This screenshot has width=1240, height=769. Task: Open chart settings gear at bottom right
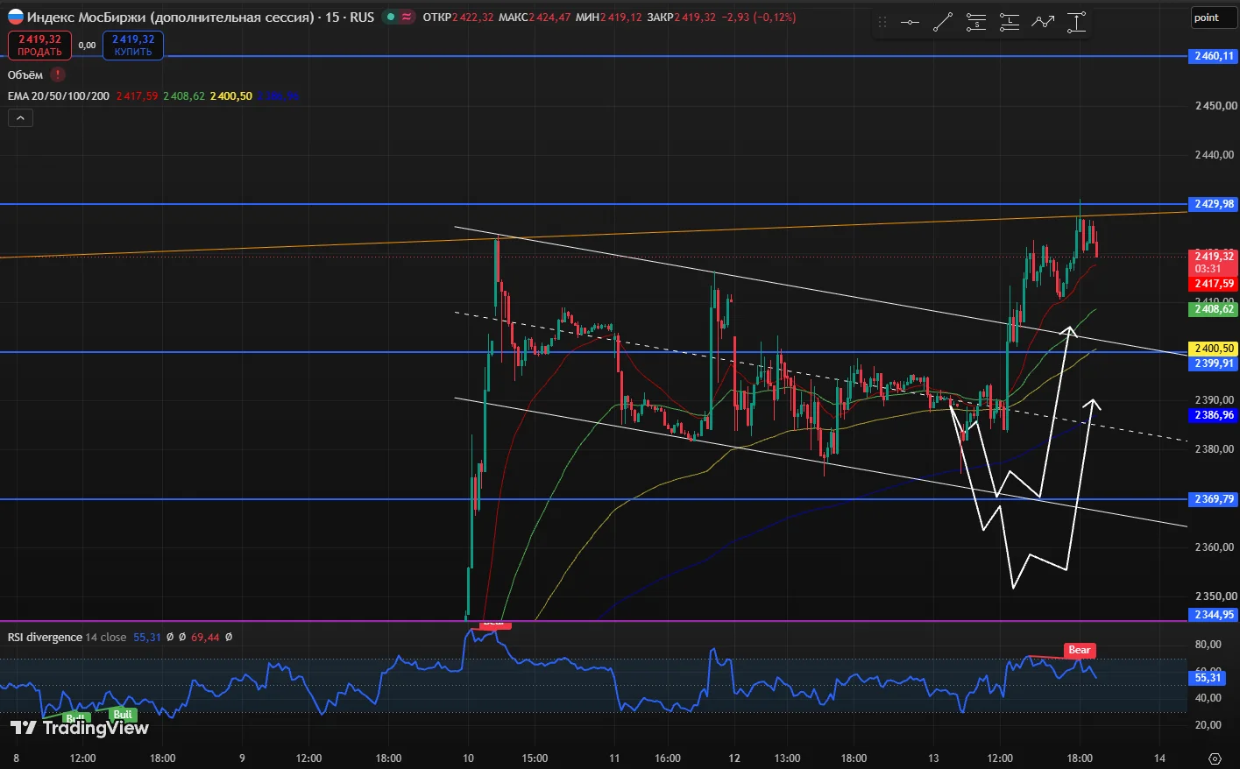pos(1215,758)
